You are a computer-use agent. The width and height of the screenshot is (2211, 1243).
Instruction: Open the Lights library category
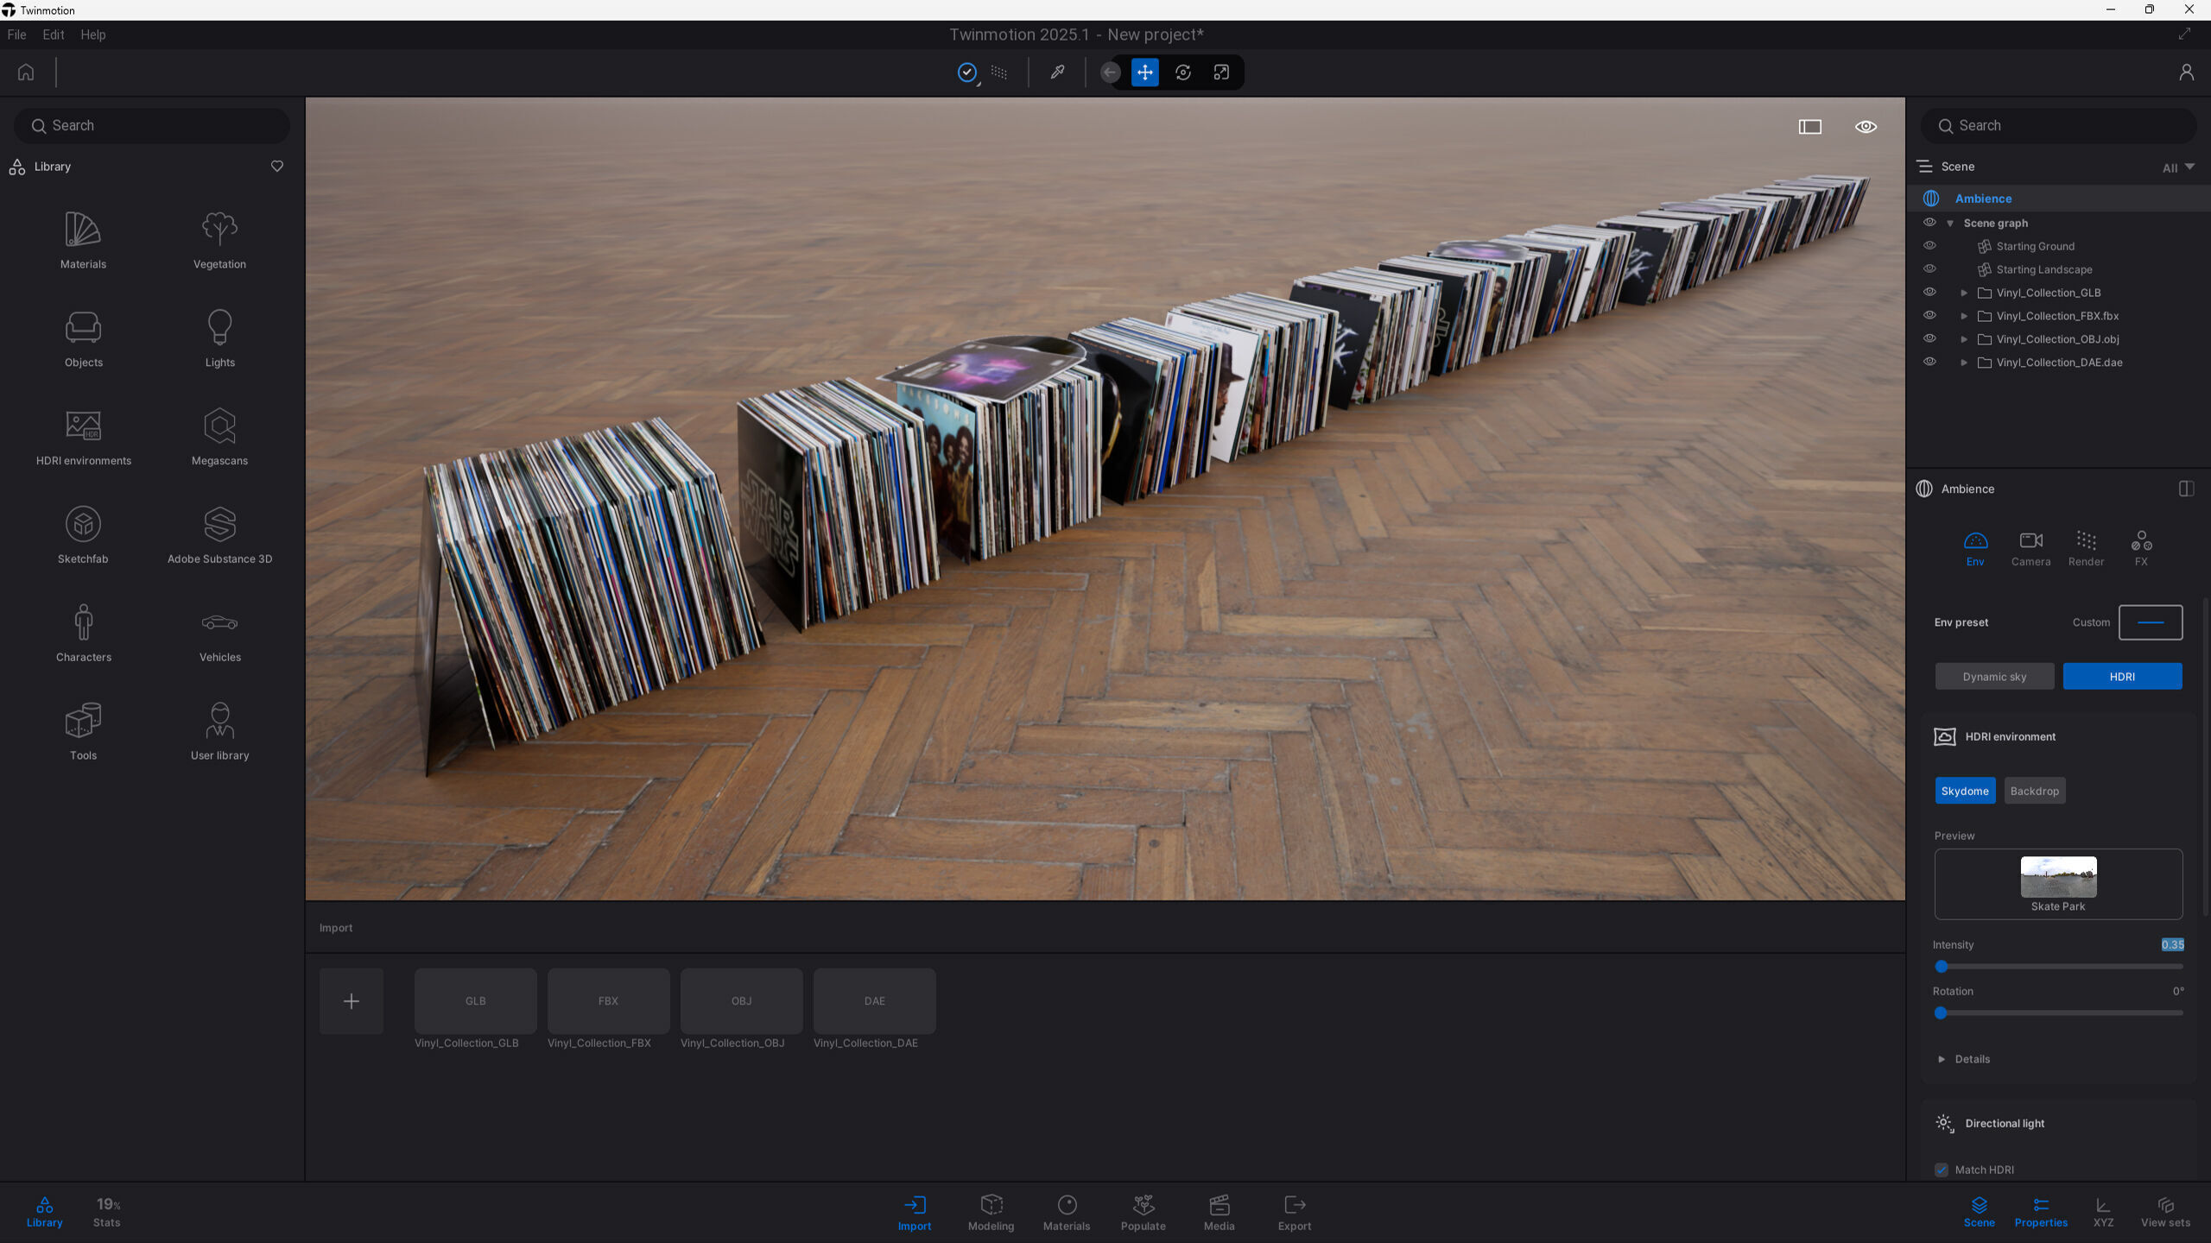coord(219,338)
